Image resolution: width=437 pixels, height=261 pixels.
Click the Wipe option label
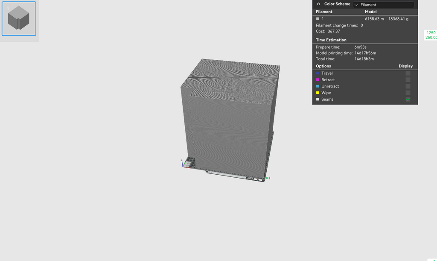pyautogui.click(x=326, y=93)
